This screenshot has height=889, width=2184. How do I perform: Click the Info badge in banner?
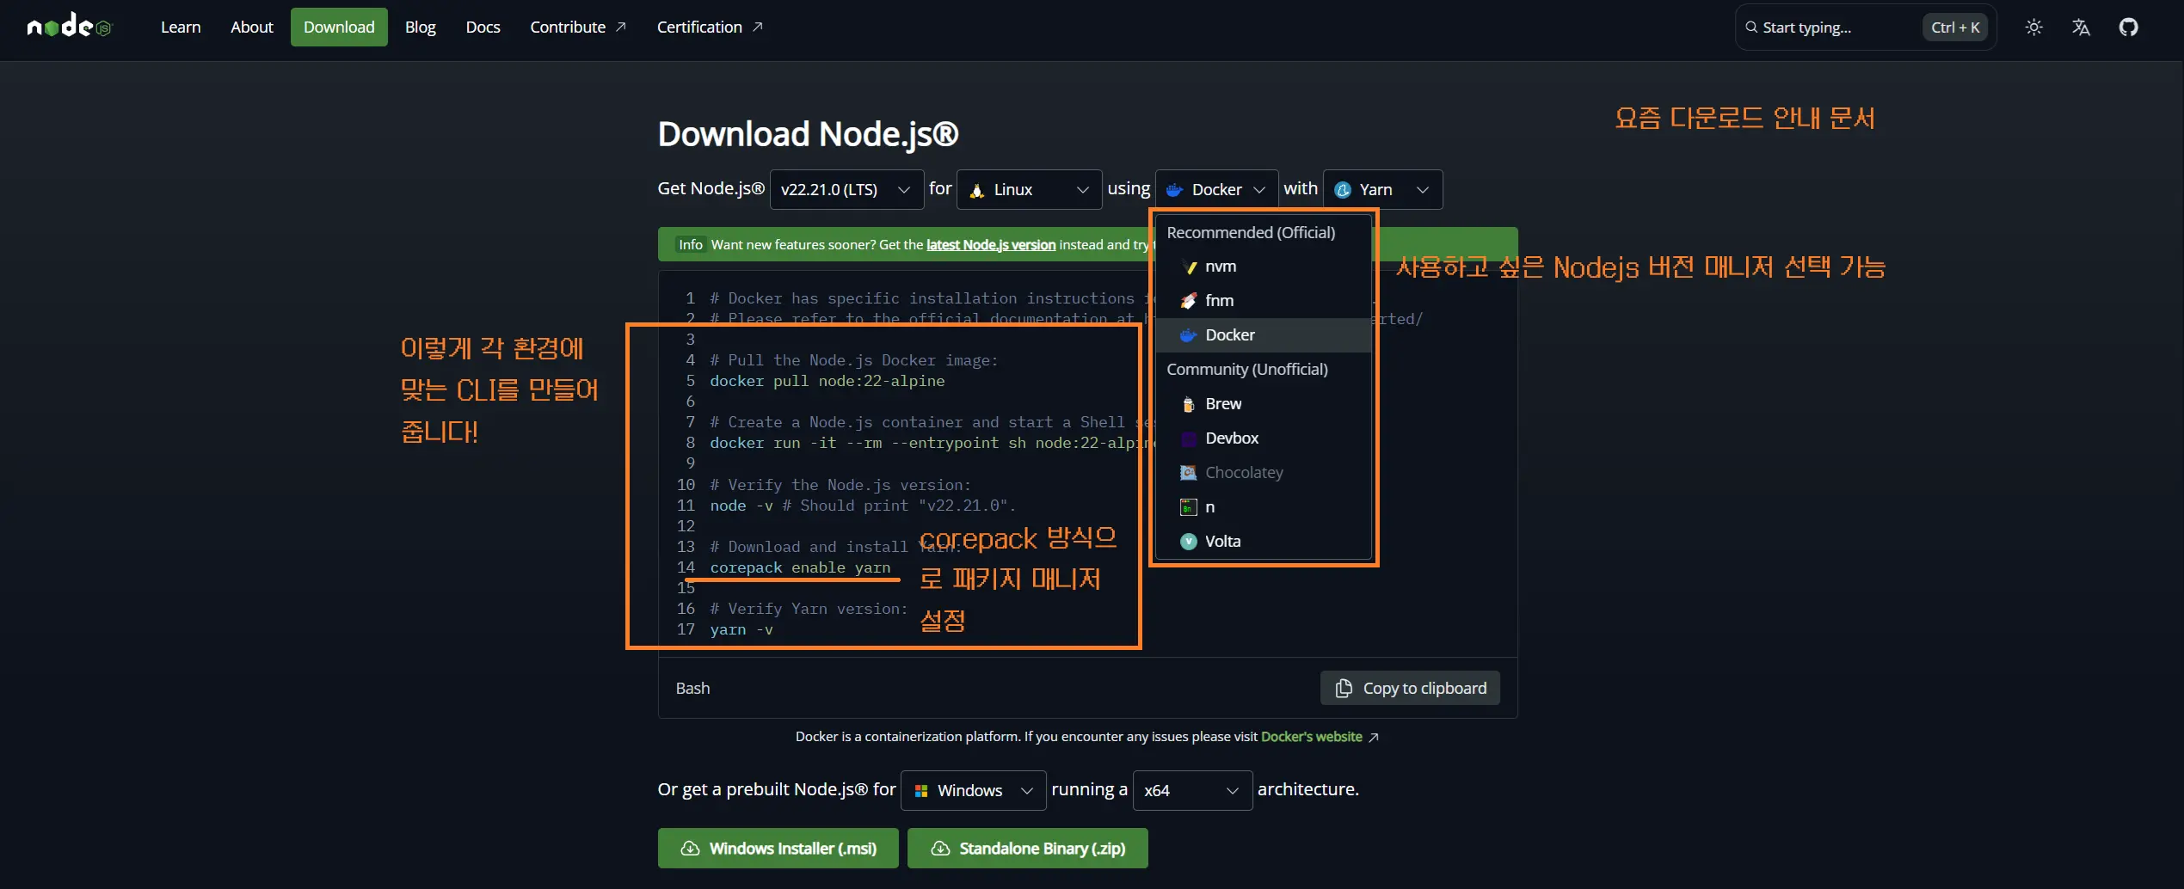pyautogui.click(x=690, y=245)
